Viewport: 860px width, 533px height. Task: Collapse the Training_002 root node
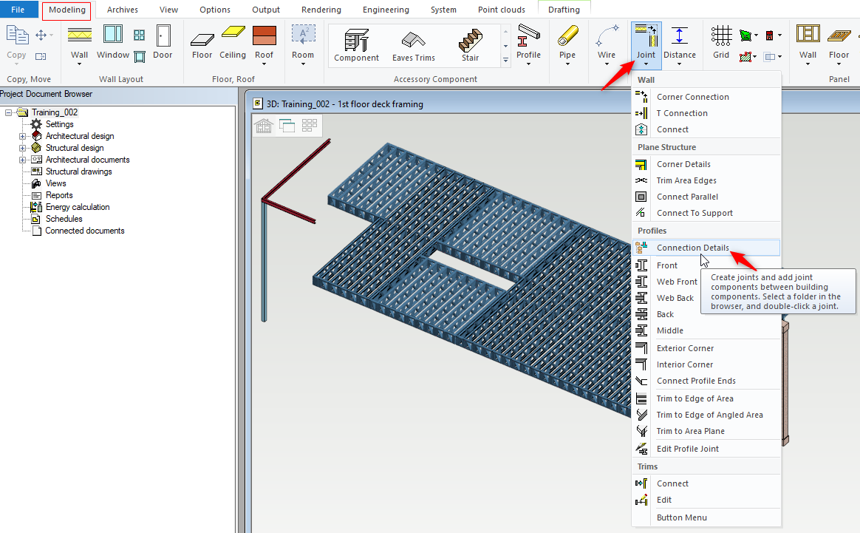point(8,112)
